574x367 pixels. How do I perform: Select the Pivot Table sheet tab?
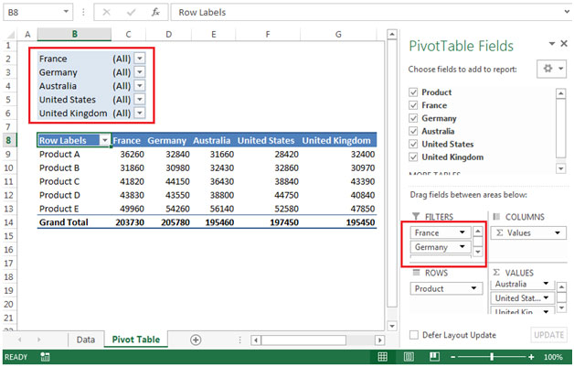[136, 340]
